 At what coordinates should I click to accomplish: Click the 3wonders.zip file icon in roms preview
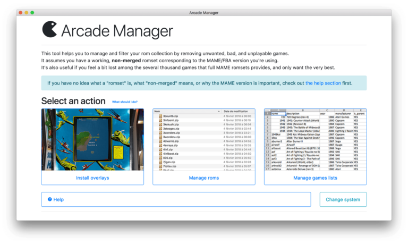pyautogui.click(x=160, y=132)
